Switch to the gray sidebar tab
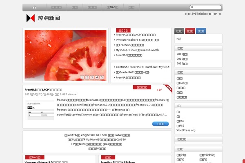This screenshot has height=163, width=245. pyautogui.click(x=179, y=31)
